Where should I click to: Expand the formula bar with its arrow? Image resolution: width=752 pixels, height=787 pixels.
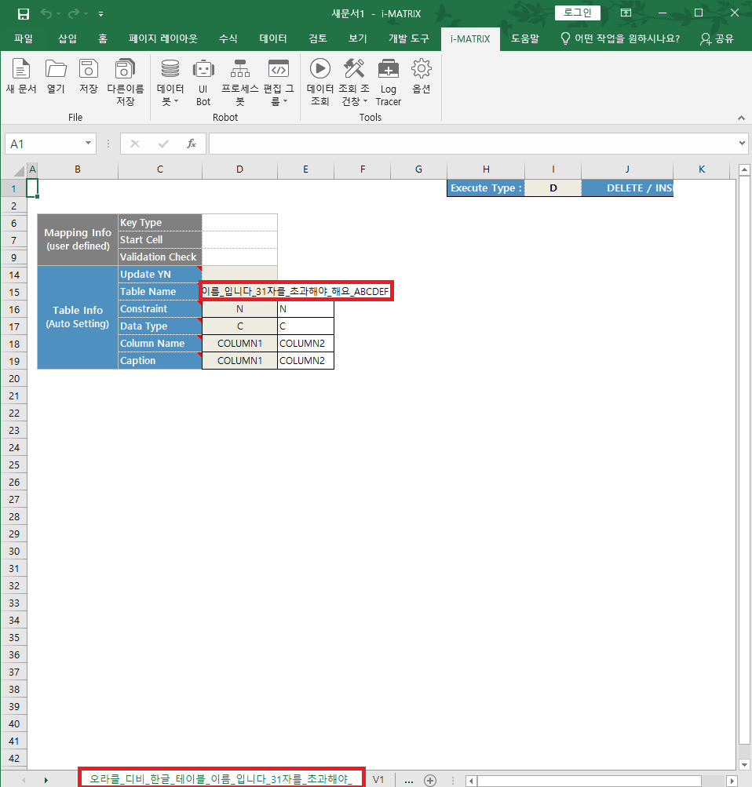[742, 144]
